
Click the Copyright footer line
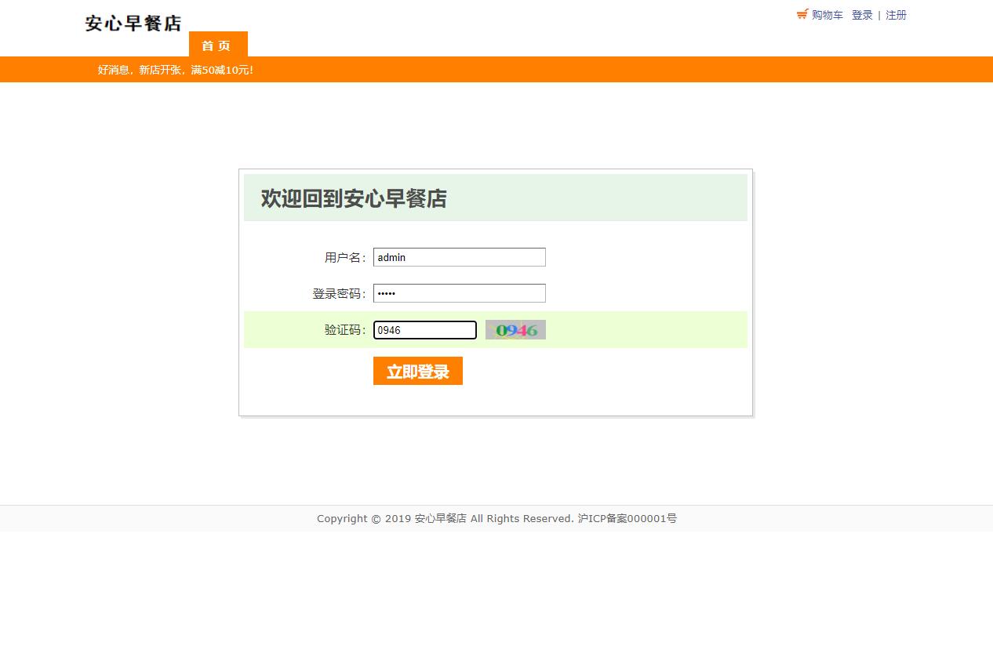(x=497, y=518)
